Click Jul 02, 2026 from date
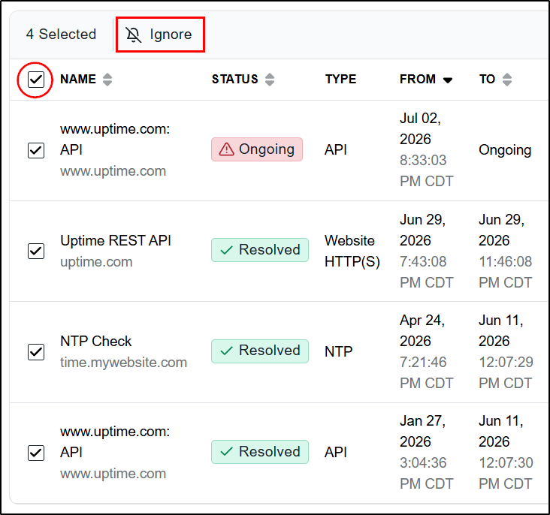 420,128
